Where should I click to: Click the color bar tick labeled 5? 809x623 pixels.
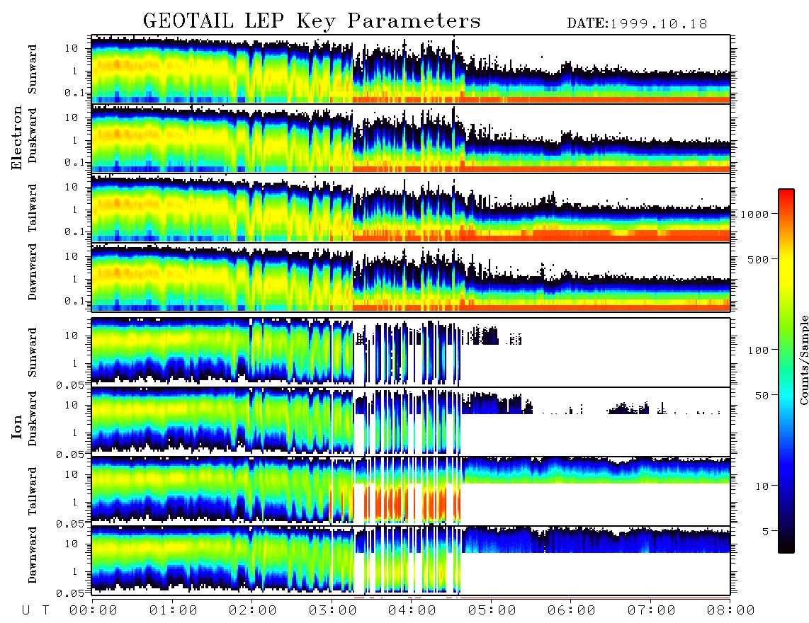pos(766,531)
